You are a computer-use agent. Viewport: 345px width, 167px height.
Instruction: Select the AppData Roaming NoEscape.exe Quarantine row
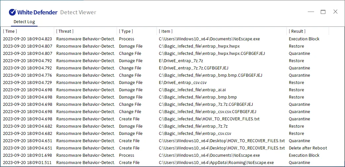pos(216,163)
